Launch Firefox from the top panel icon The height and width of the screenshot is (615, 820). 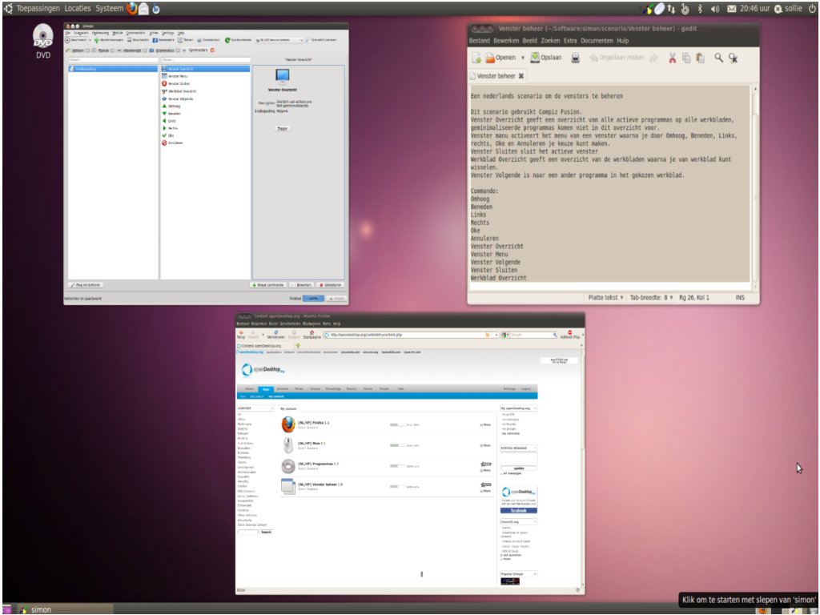(x=132, y=8)
